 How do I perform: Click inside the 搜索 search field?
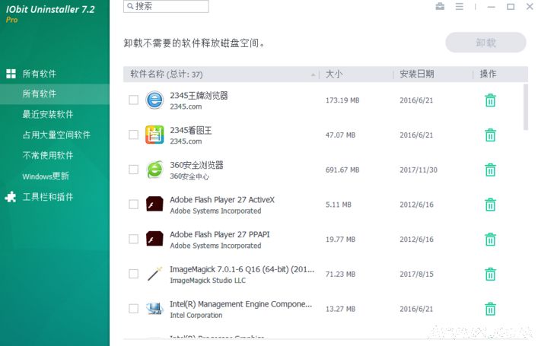[166, 6]
